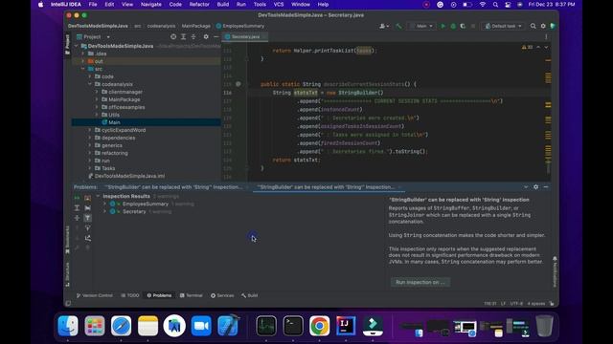
Task: Open Problems panel settings gear
Action: [536, 187]
